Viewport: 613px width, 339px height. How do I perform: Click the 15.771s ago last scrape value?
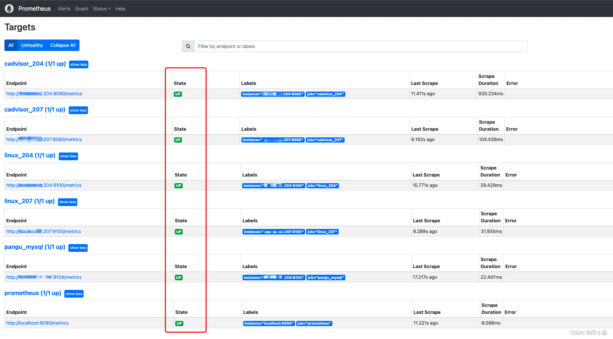[425, 185]
